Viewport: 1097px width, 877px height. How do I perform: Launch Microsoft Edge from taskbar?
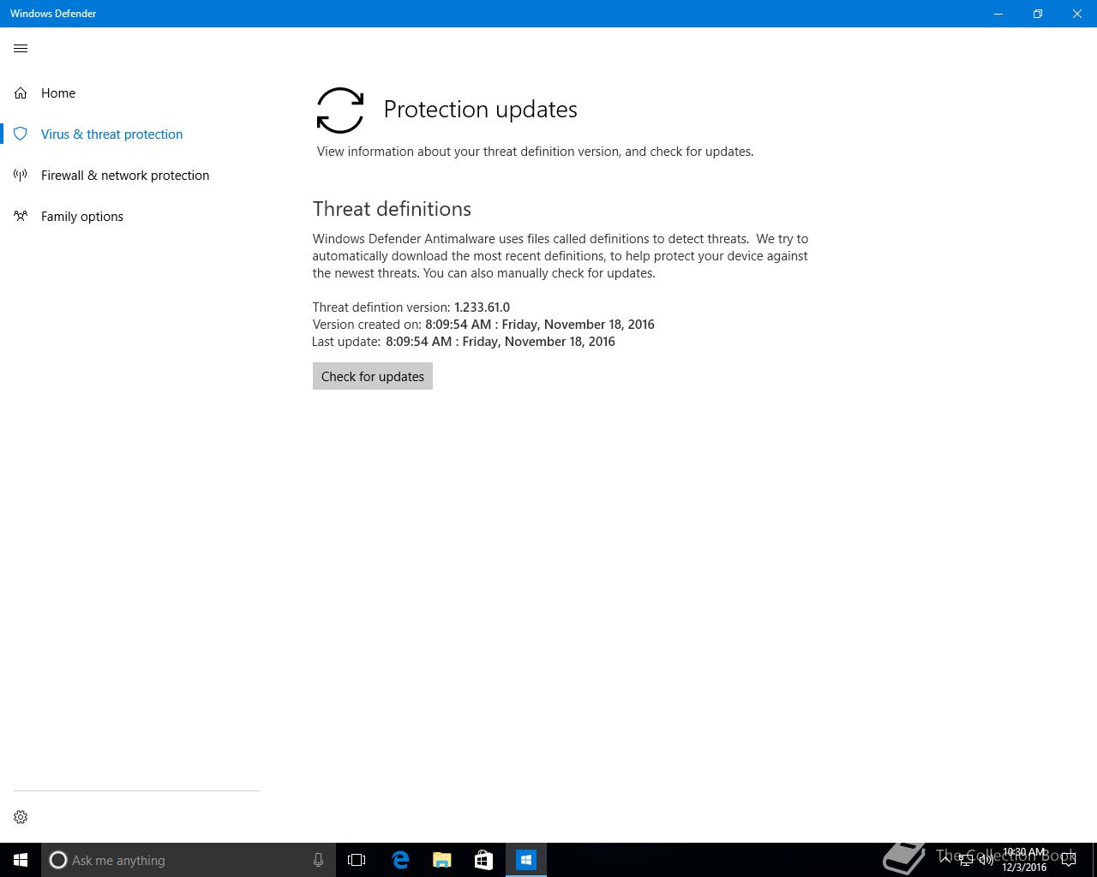click(400, 860)
